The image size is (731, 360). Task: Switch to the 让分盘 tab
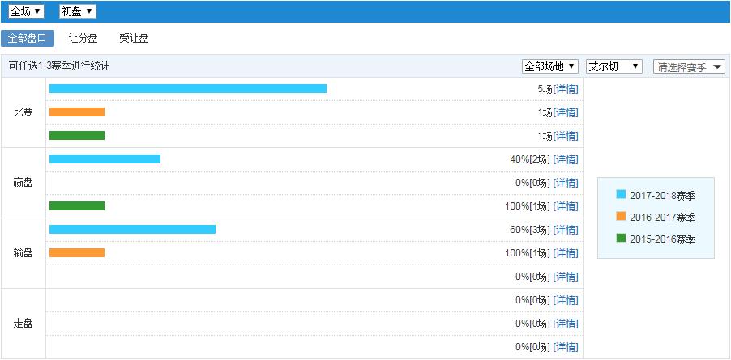coord(83,38)
